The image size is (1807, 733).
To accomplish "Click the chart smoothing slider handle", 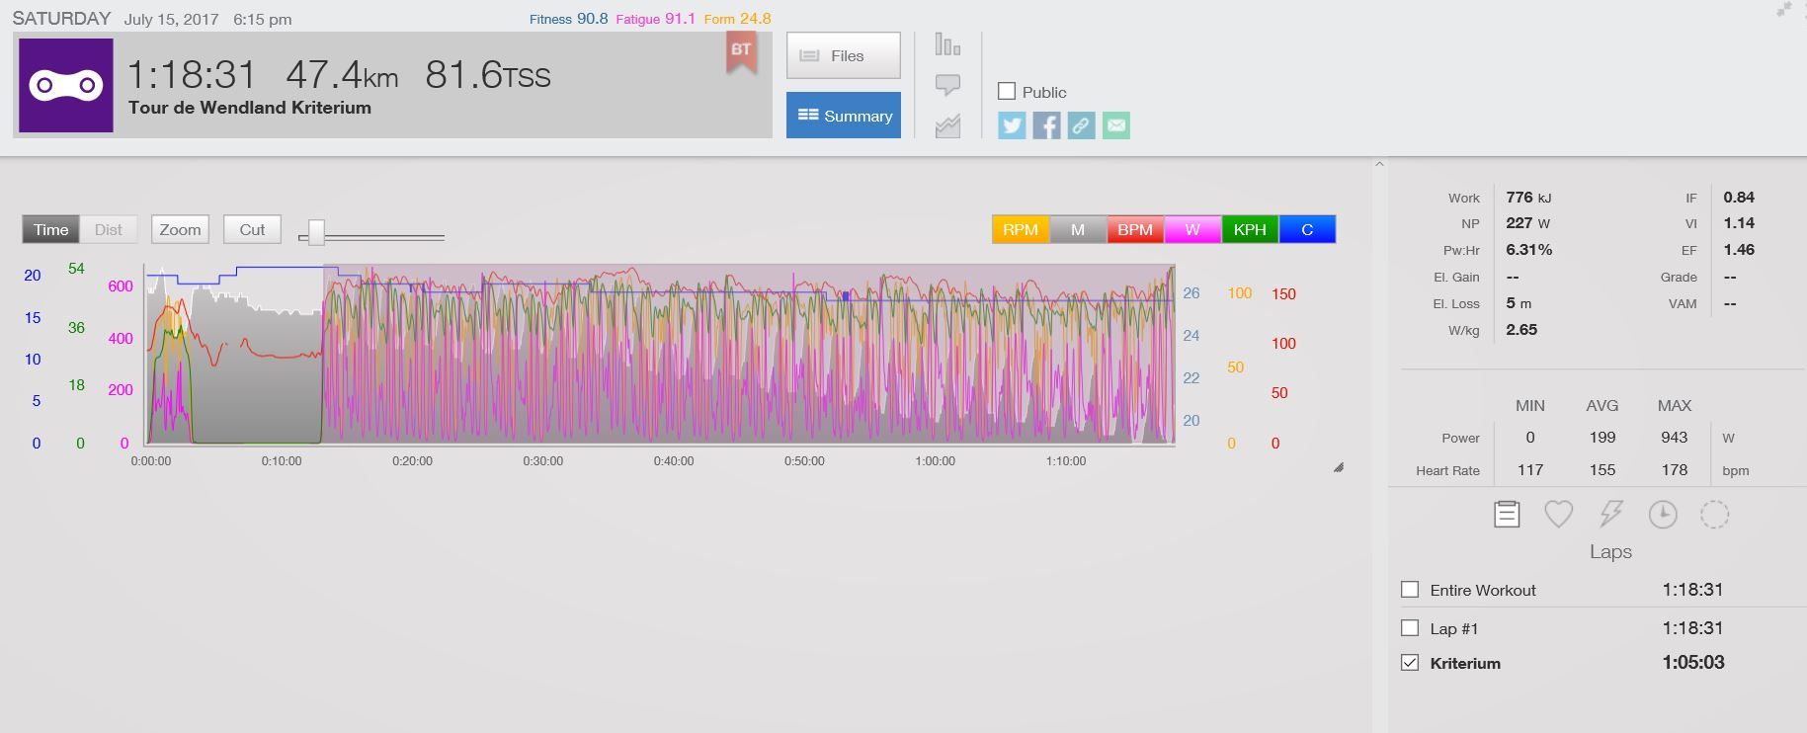I will click(x=316, y=232).
